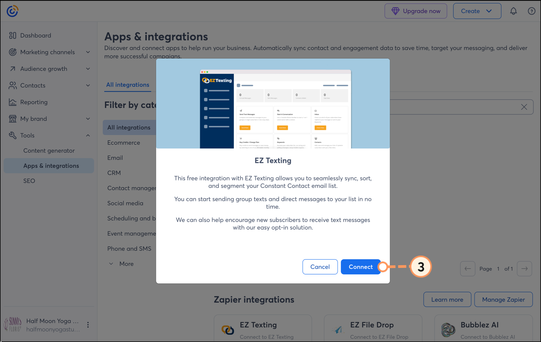
Task: Click Learn more for Zapier
Action: click(x=447, y=299)
